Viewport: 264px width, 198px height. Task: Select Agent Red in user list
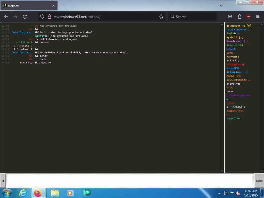point(233,76)
